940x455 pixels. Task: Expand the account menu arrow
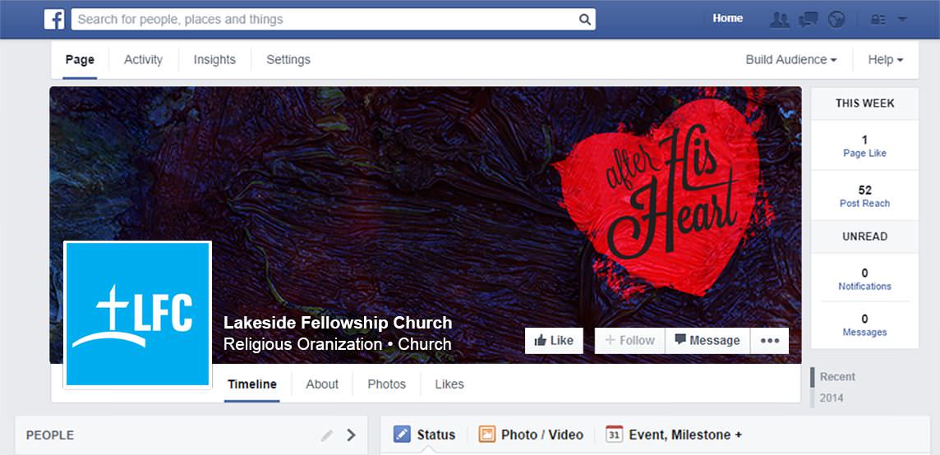(901, 19)
